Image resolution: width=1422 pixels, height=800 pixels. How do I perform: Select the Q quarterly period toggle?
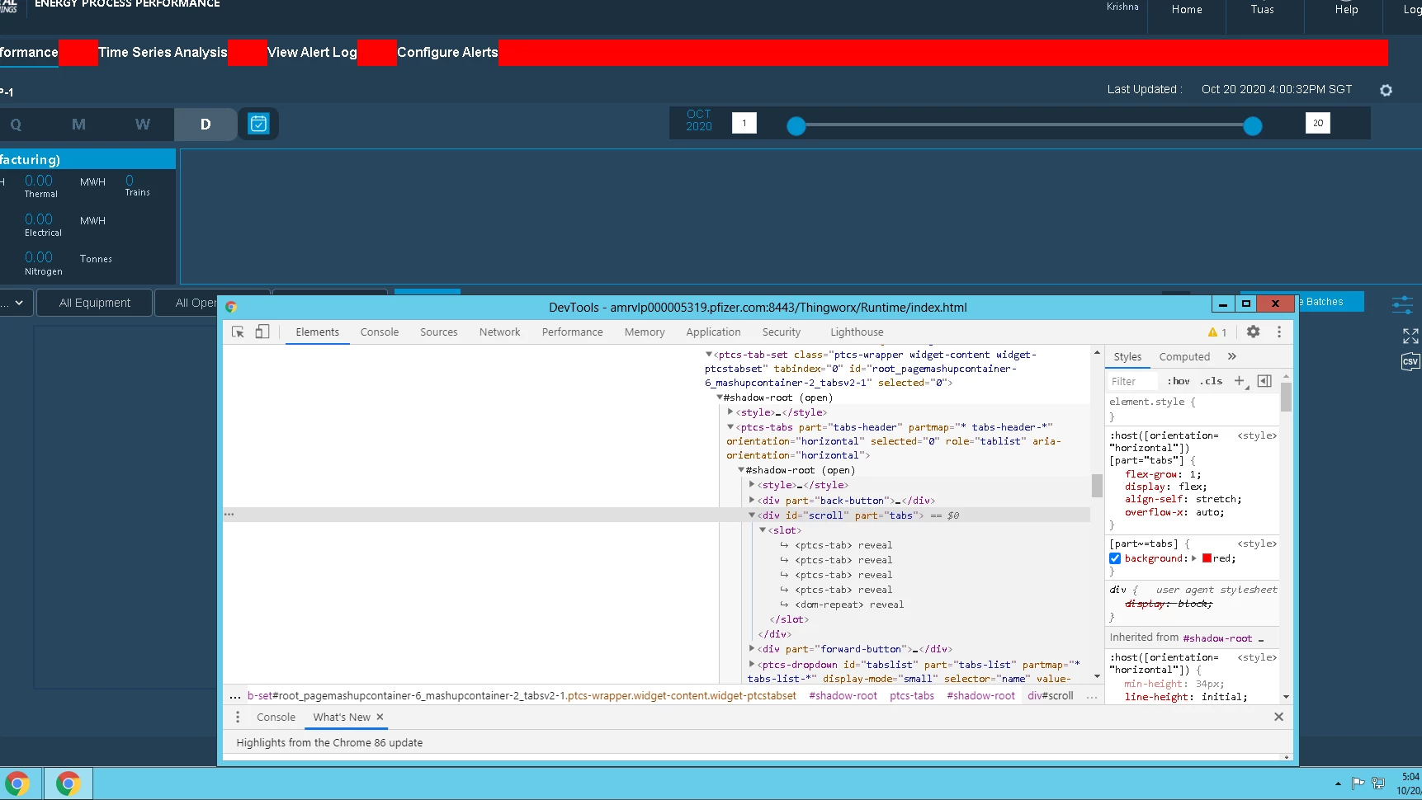click(16, 125)
